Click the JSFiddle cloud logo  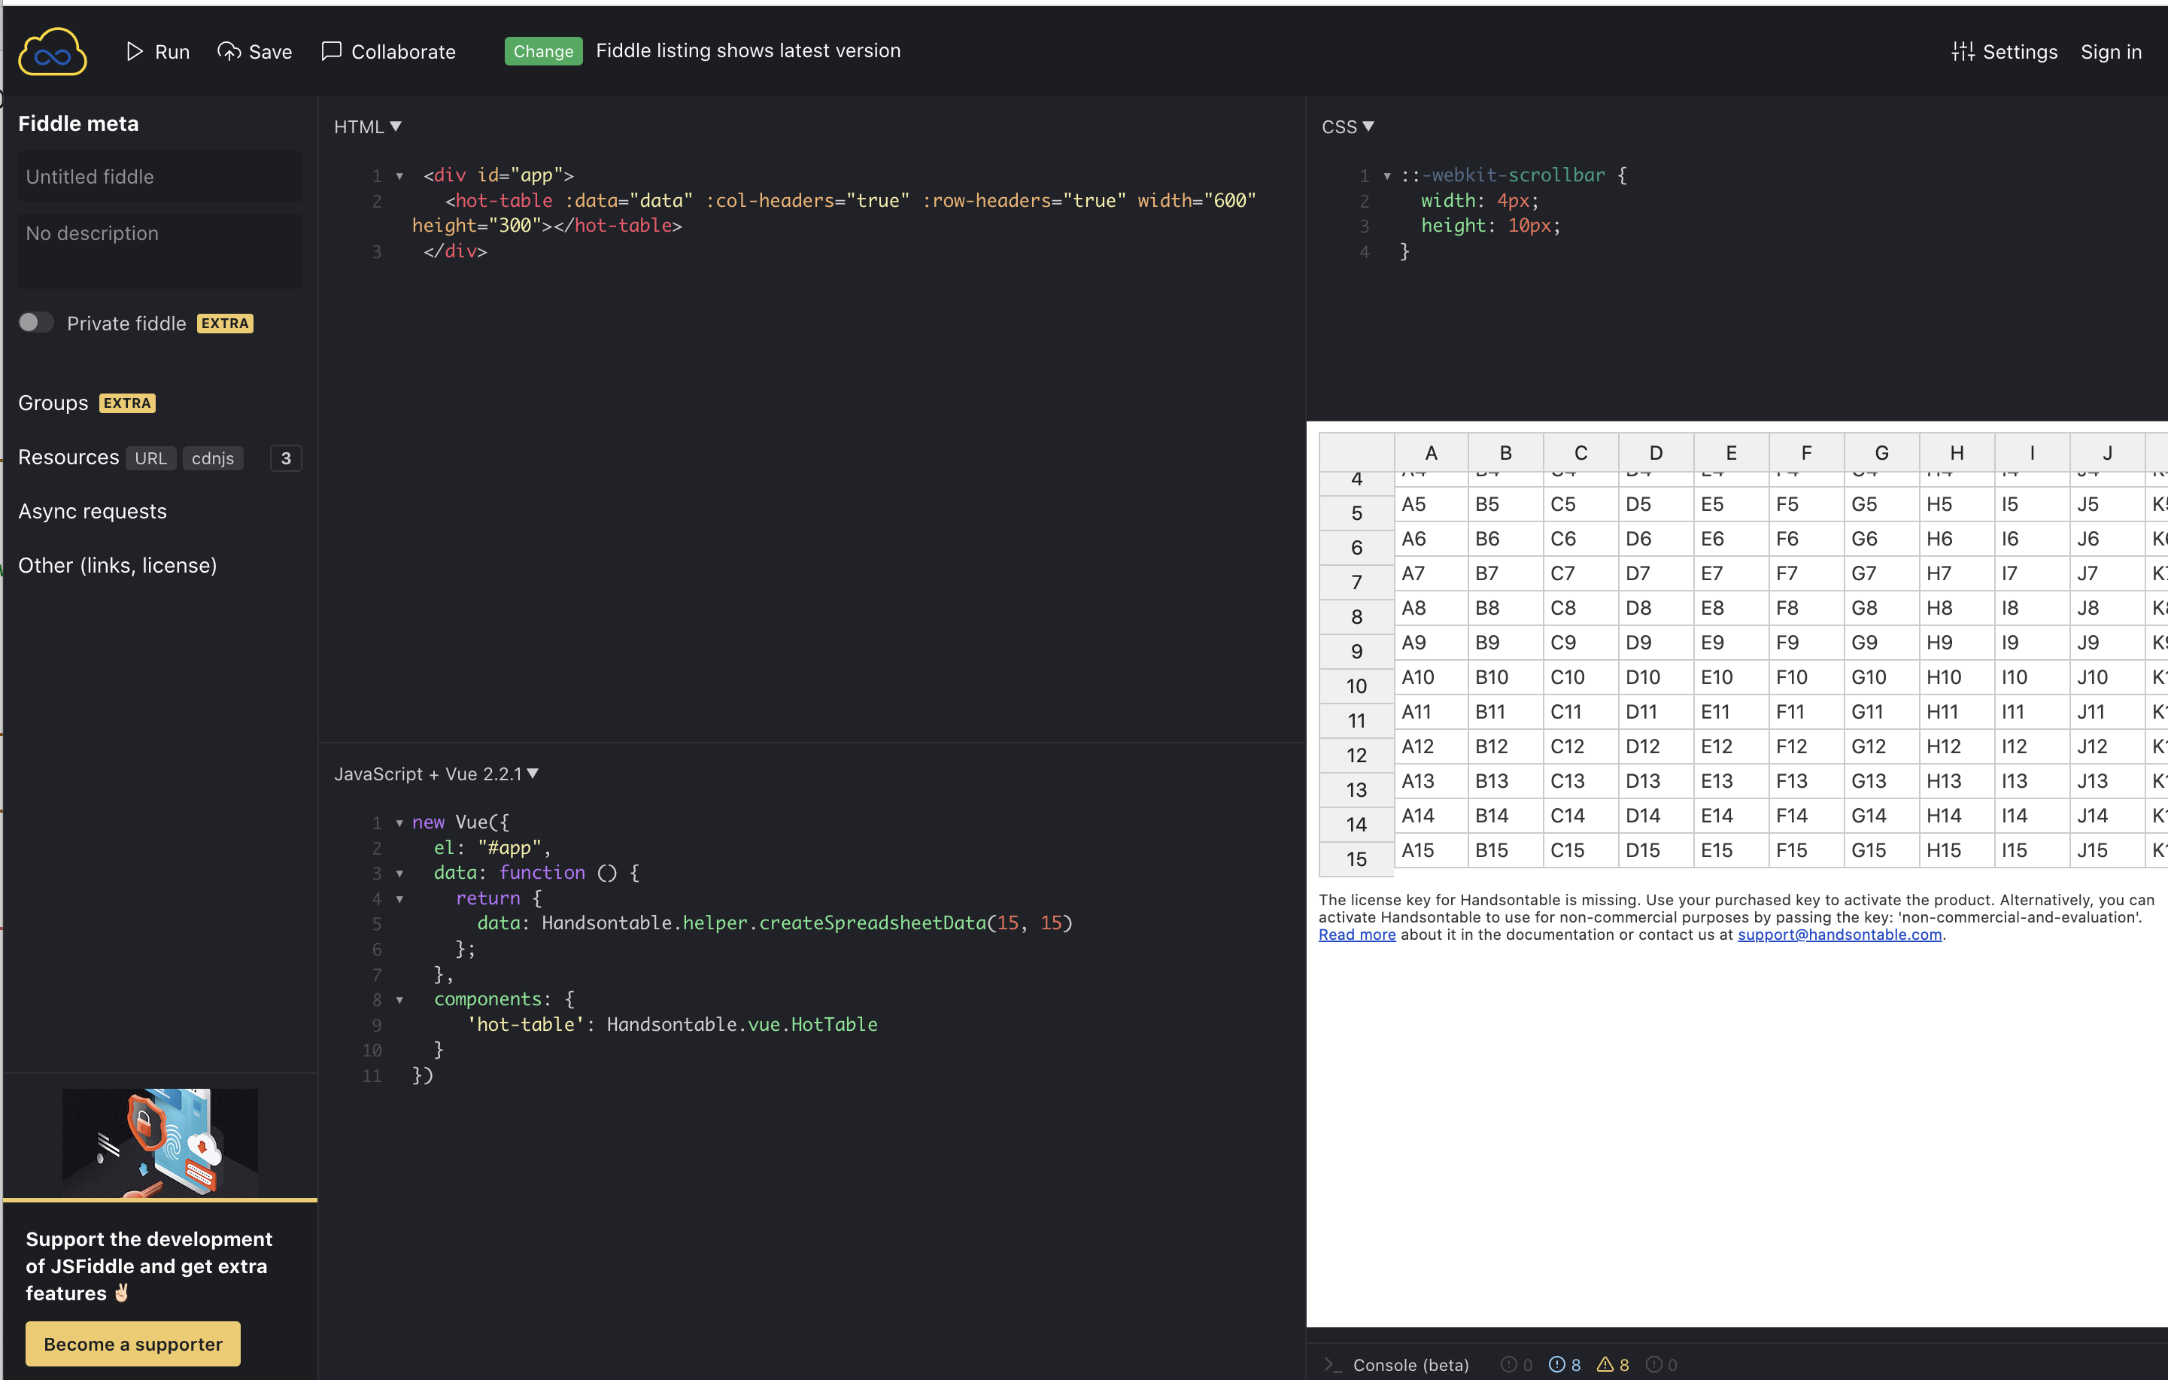click(x=51, y=50)
